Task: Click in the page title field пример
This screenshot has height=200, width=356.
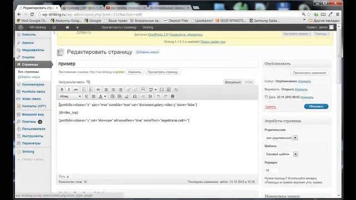Action: (157, 64)
